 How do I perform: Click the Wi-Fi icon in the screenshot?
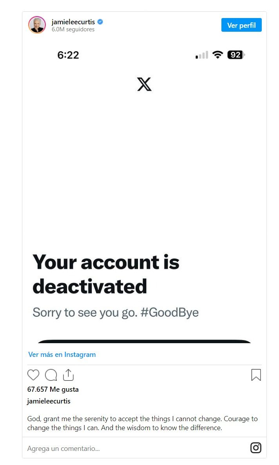pyautogui.click(x=217, y=55)
